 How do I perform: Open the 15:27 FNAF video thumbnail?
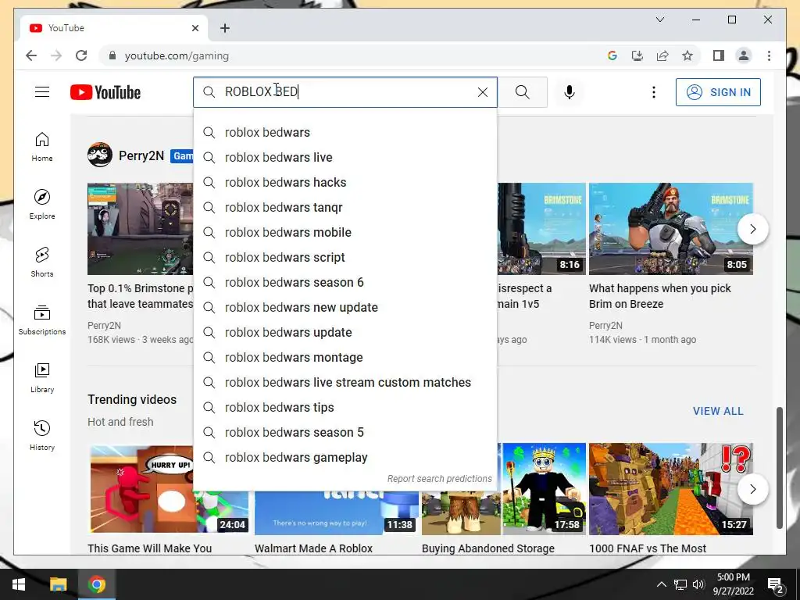671,489
